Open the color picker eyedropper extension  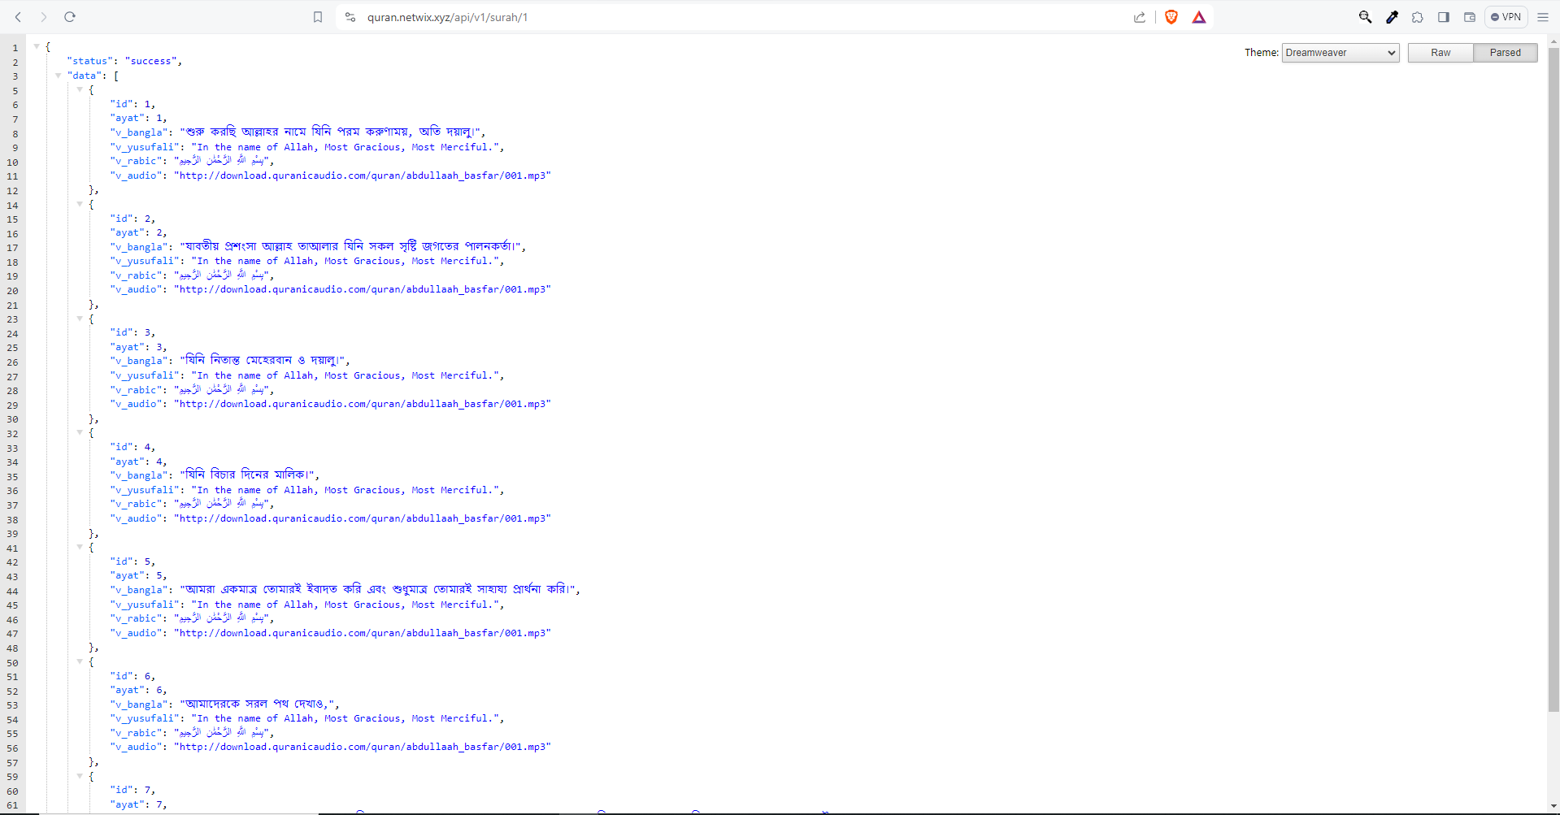coord(1392,17)
